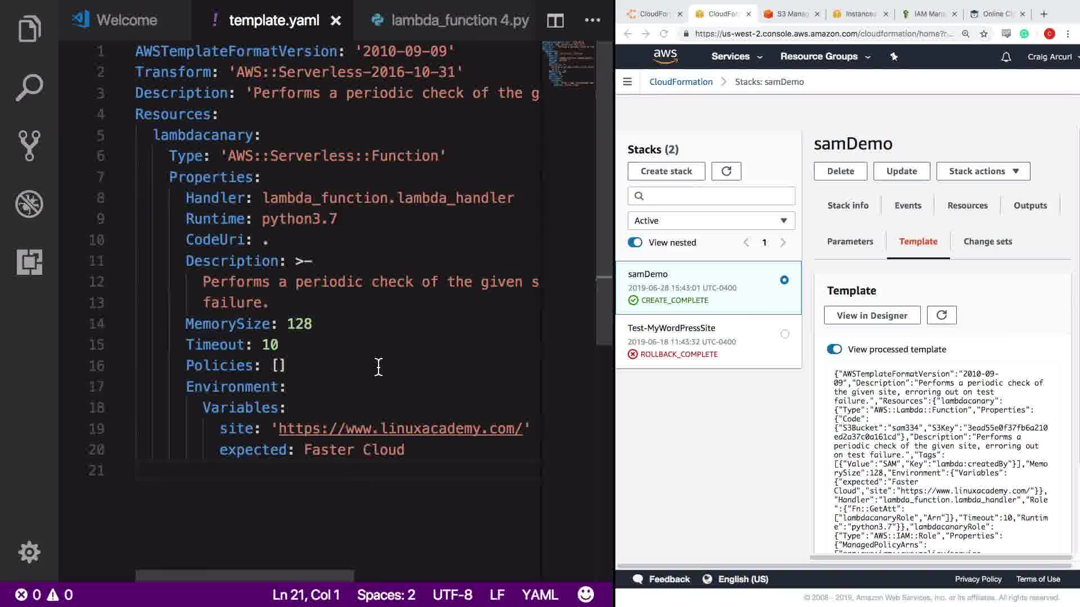Expand the Active filter dropdown
1080x607 pixels.
coord(711,221)
